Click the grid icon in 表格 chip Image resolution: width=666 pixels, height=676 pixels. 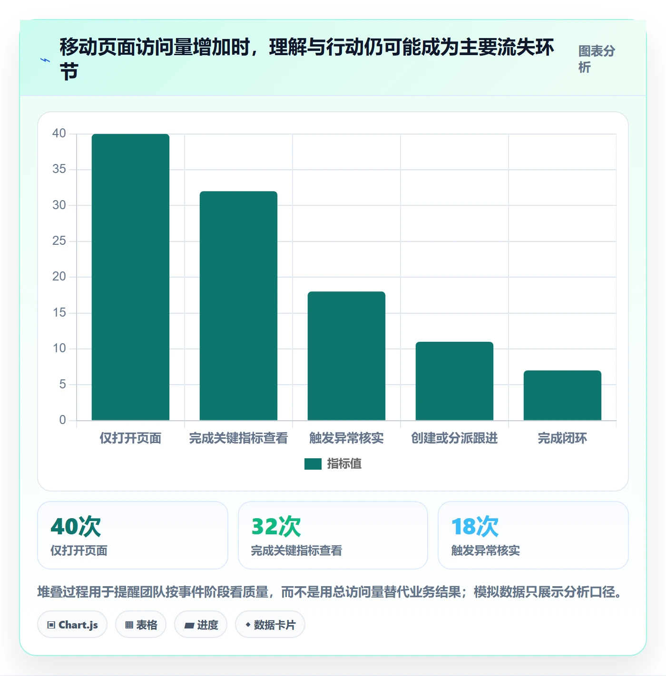[x=129, y=625]
